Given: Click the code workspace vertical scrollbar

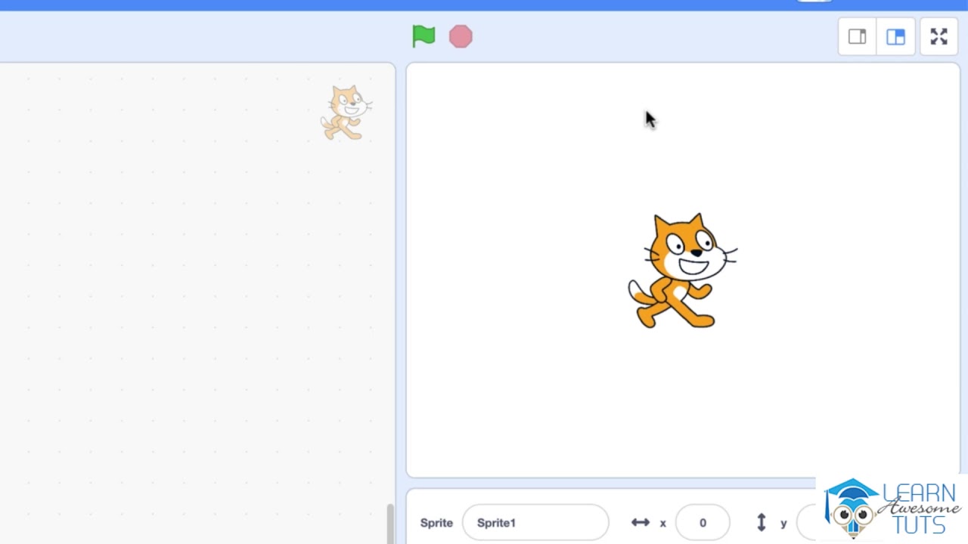Looking at the screenshot, I should tap(390, 523).
